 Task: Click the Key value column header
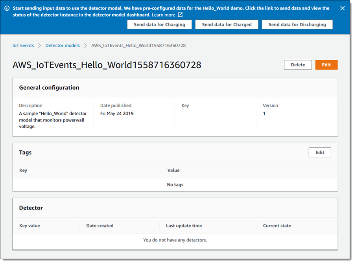point(29,226)
